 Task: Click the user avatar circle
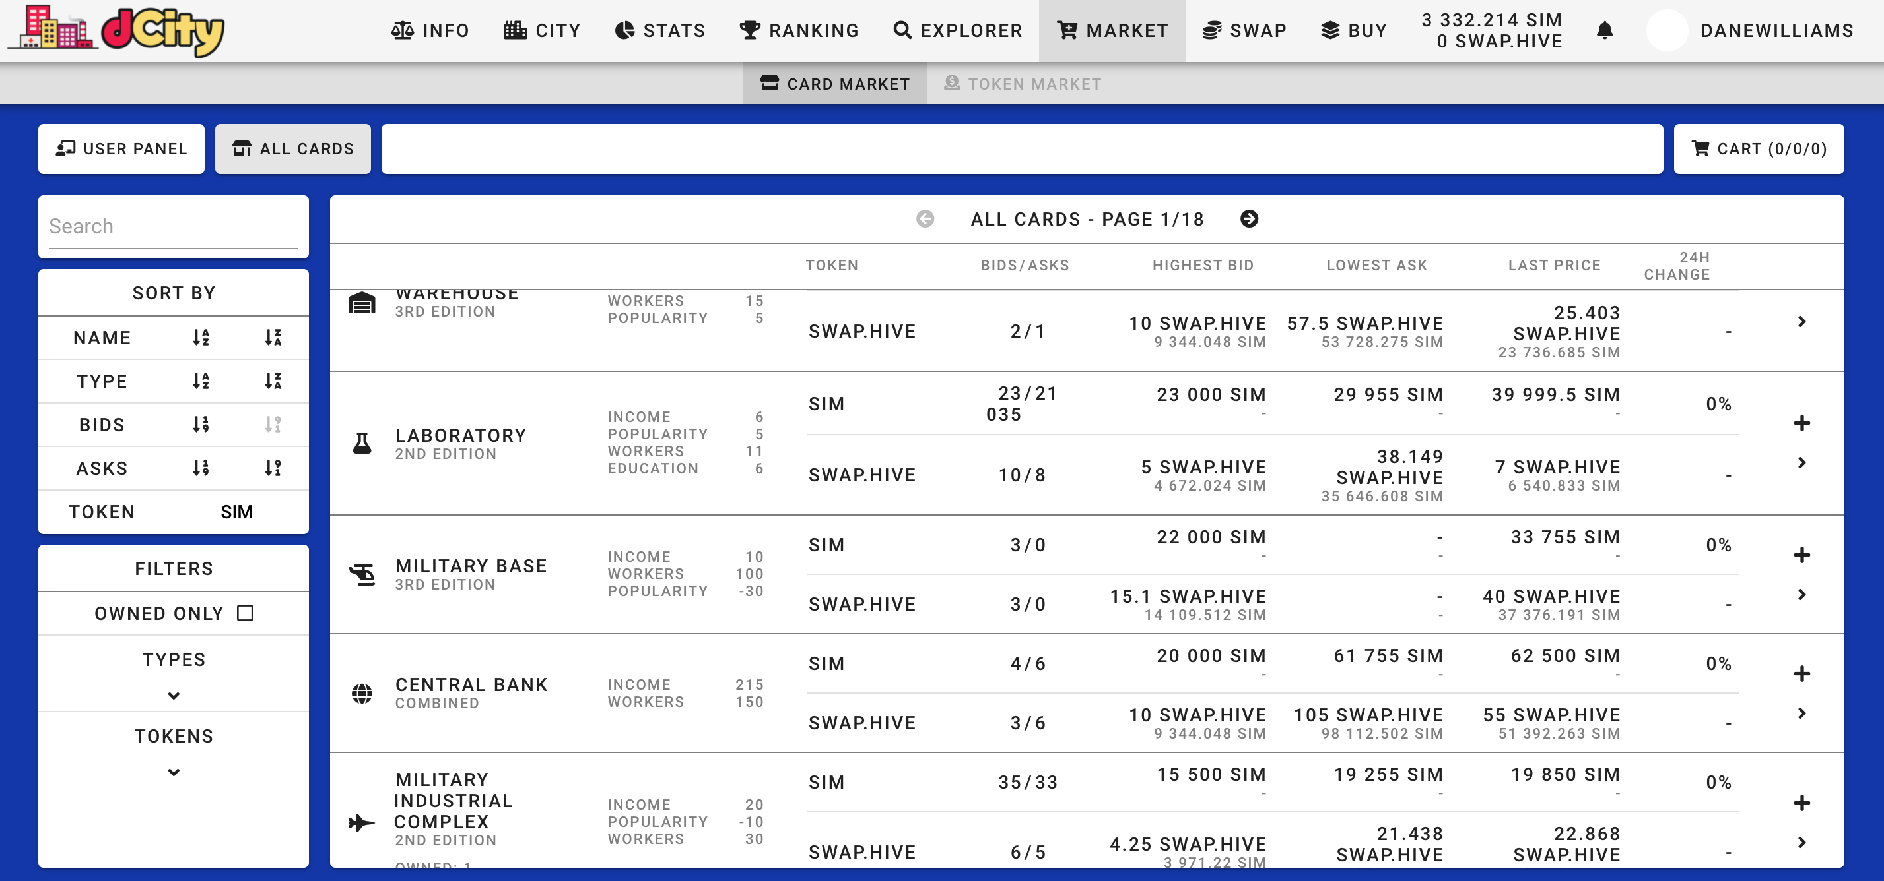coord(1667,31)
